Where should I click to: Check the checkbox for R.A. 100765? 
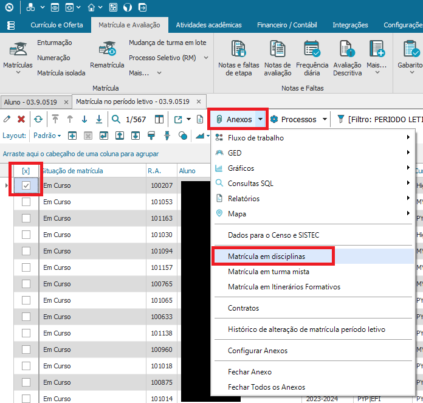point(26,284)
